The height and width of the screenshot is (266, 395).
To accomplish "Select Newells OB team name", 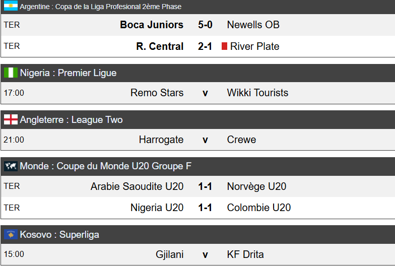I will point(253,25).
